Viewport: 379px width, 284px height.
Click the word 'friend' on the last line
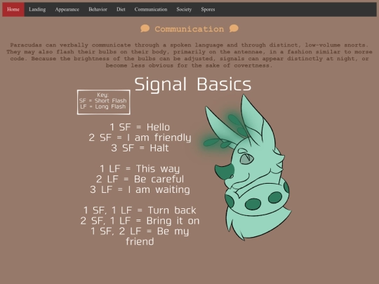point(140,241)
